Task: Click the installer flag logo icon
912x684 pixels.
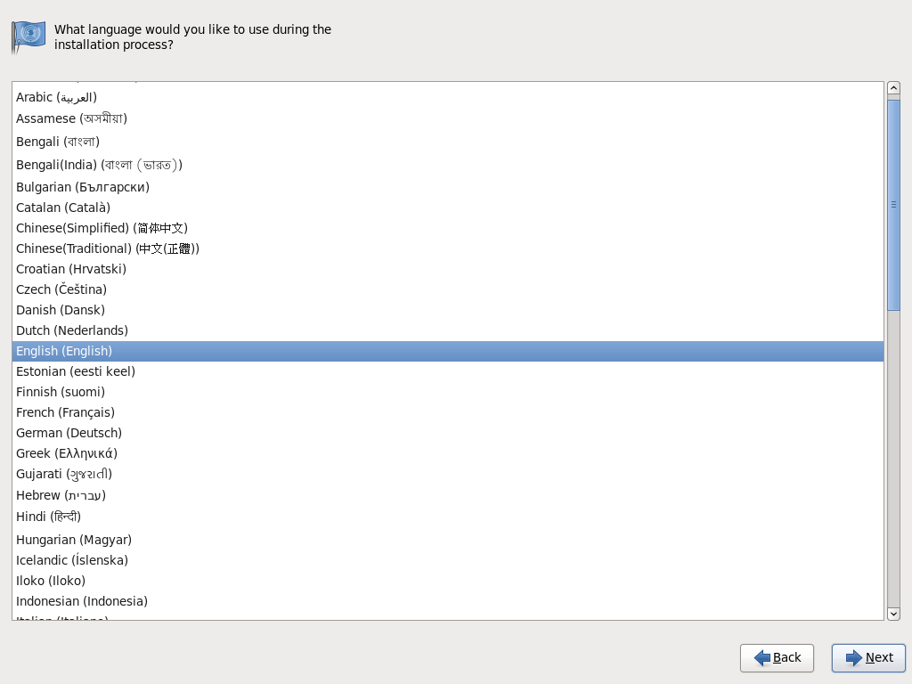Action: click(28, 37)
